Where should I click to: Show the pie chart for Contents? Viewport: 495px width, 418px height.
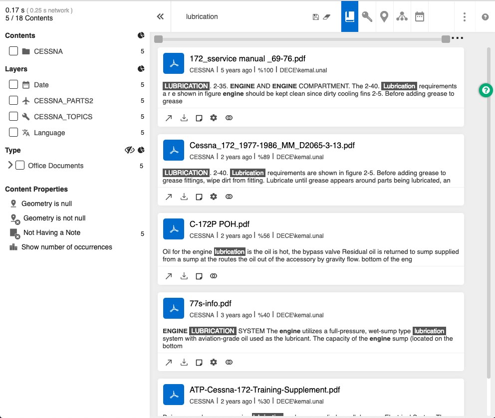[141, 35]
